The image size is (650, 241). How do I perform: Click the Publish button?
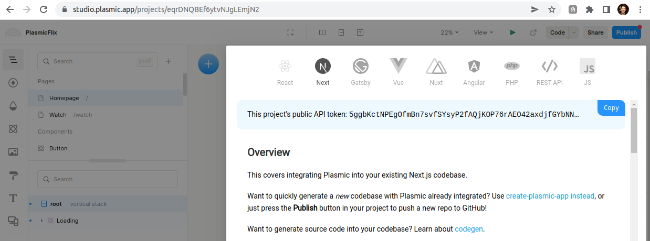(626, 32)
